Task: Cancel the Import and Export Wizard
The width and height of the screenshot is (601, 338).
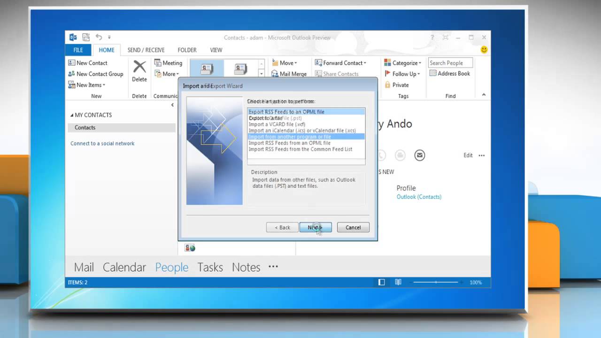Action: 353,227
